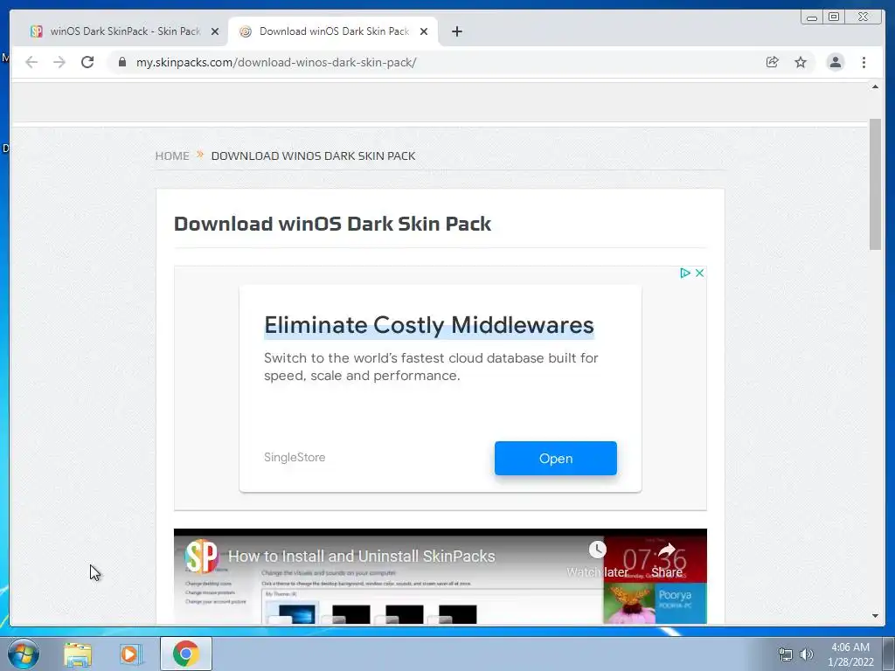Viewport: 895px width, 671px height.
Task: Minimize the Chrome window
Action: tap(812, 17)
